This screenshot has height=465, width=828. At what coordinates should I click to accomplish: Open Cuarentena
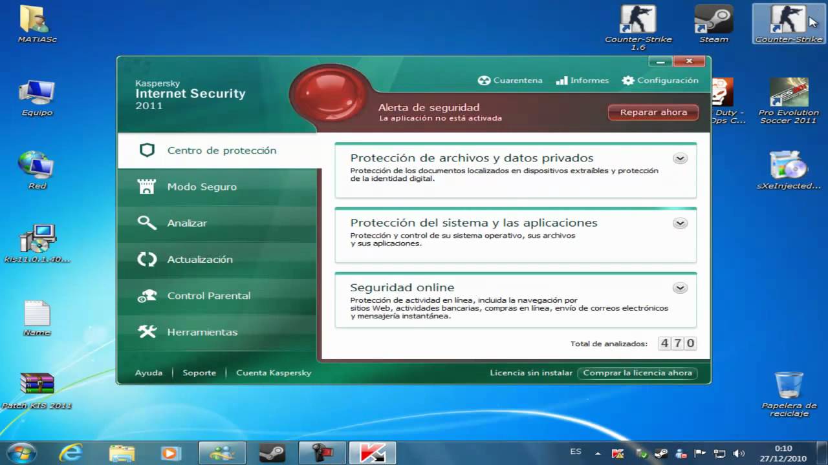[510, 81]
